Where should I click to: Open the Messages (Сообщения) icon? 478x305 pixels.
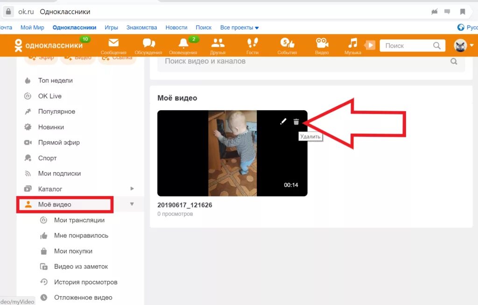[x=113, y=43]
